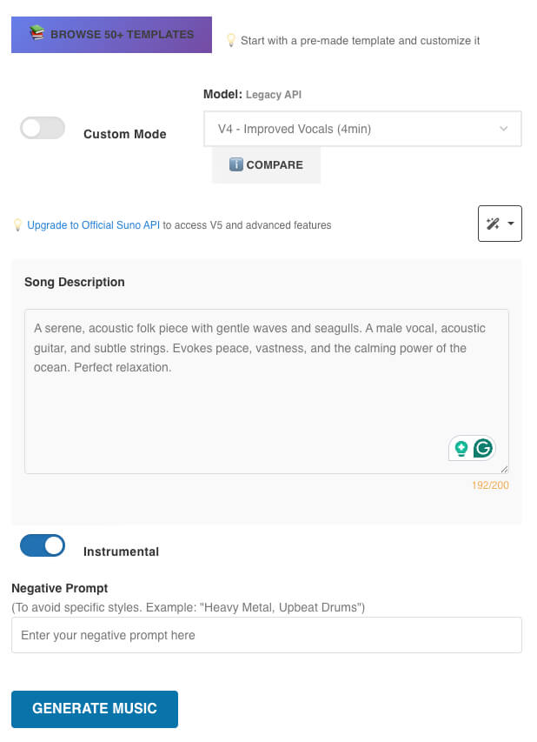
Task: Click the info icon on Compare button
Action: point(236,164)
